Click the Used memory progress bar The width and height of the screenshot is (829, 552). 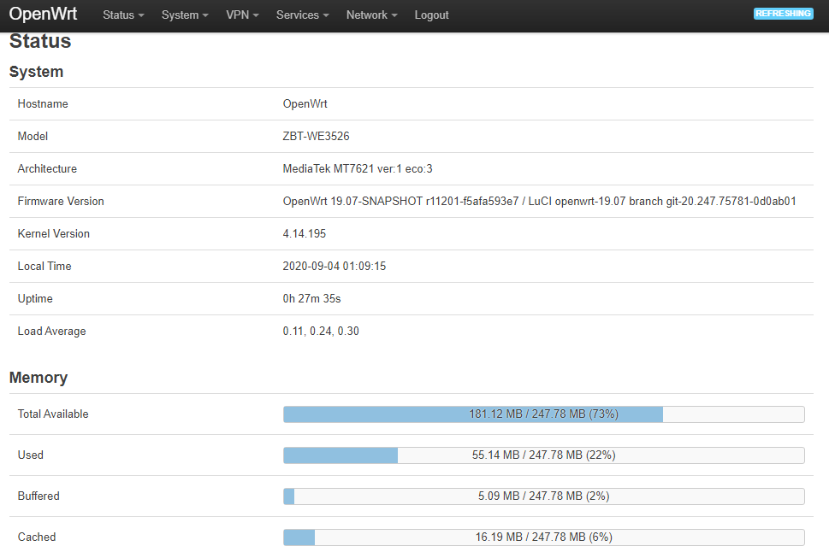tap(543, 455)
